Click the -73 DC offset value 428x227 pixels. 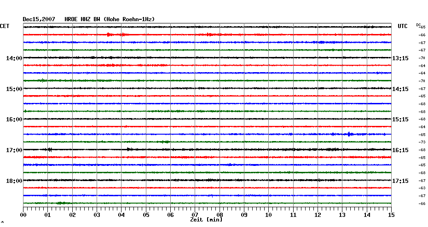click(422, 142)
